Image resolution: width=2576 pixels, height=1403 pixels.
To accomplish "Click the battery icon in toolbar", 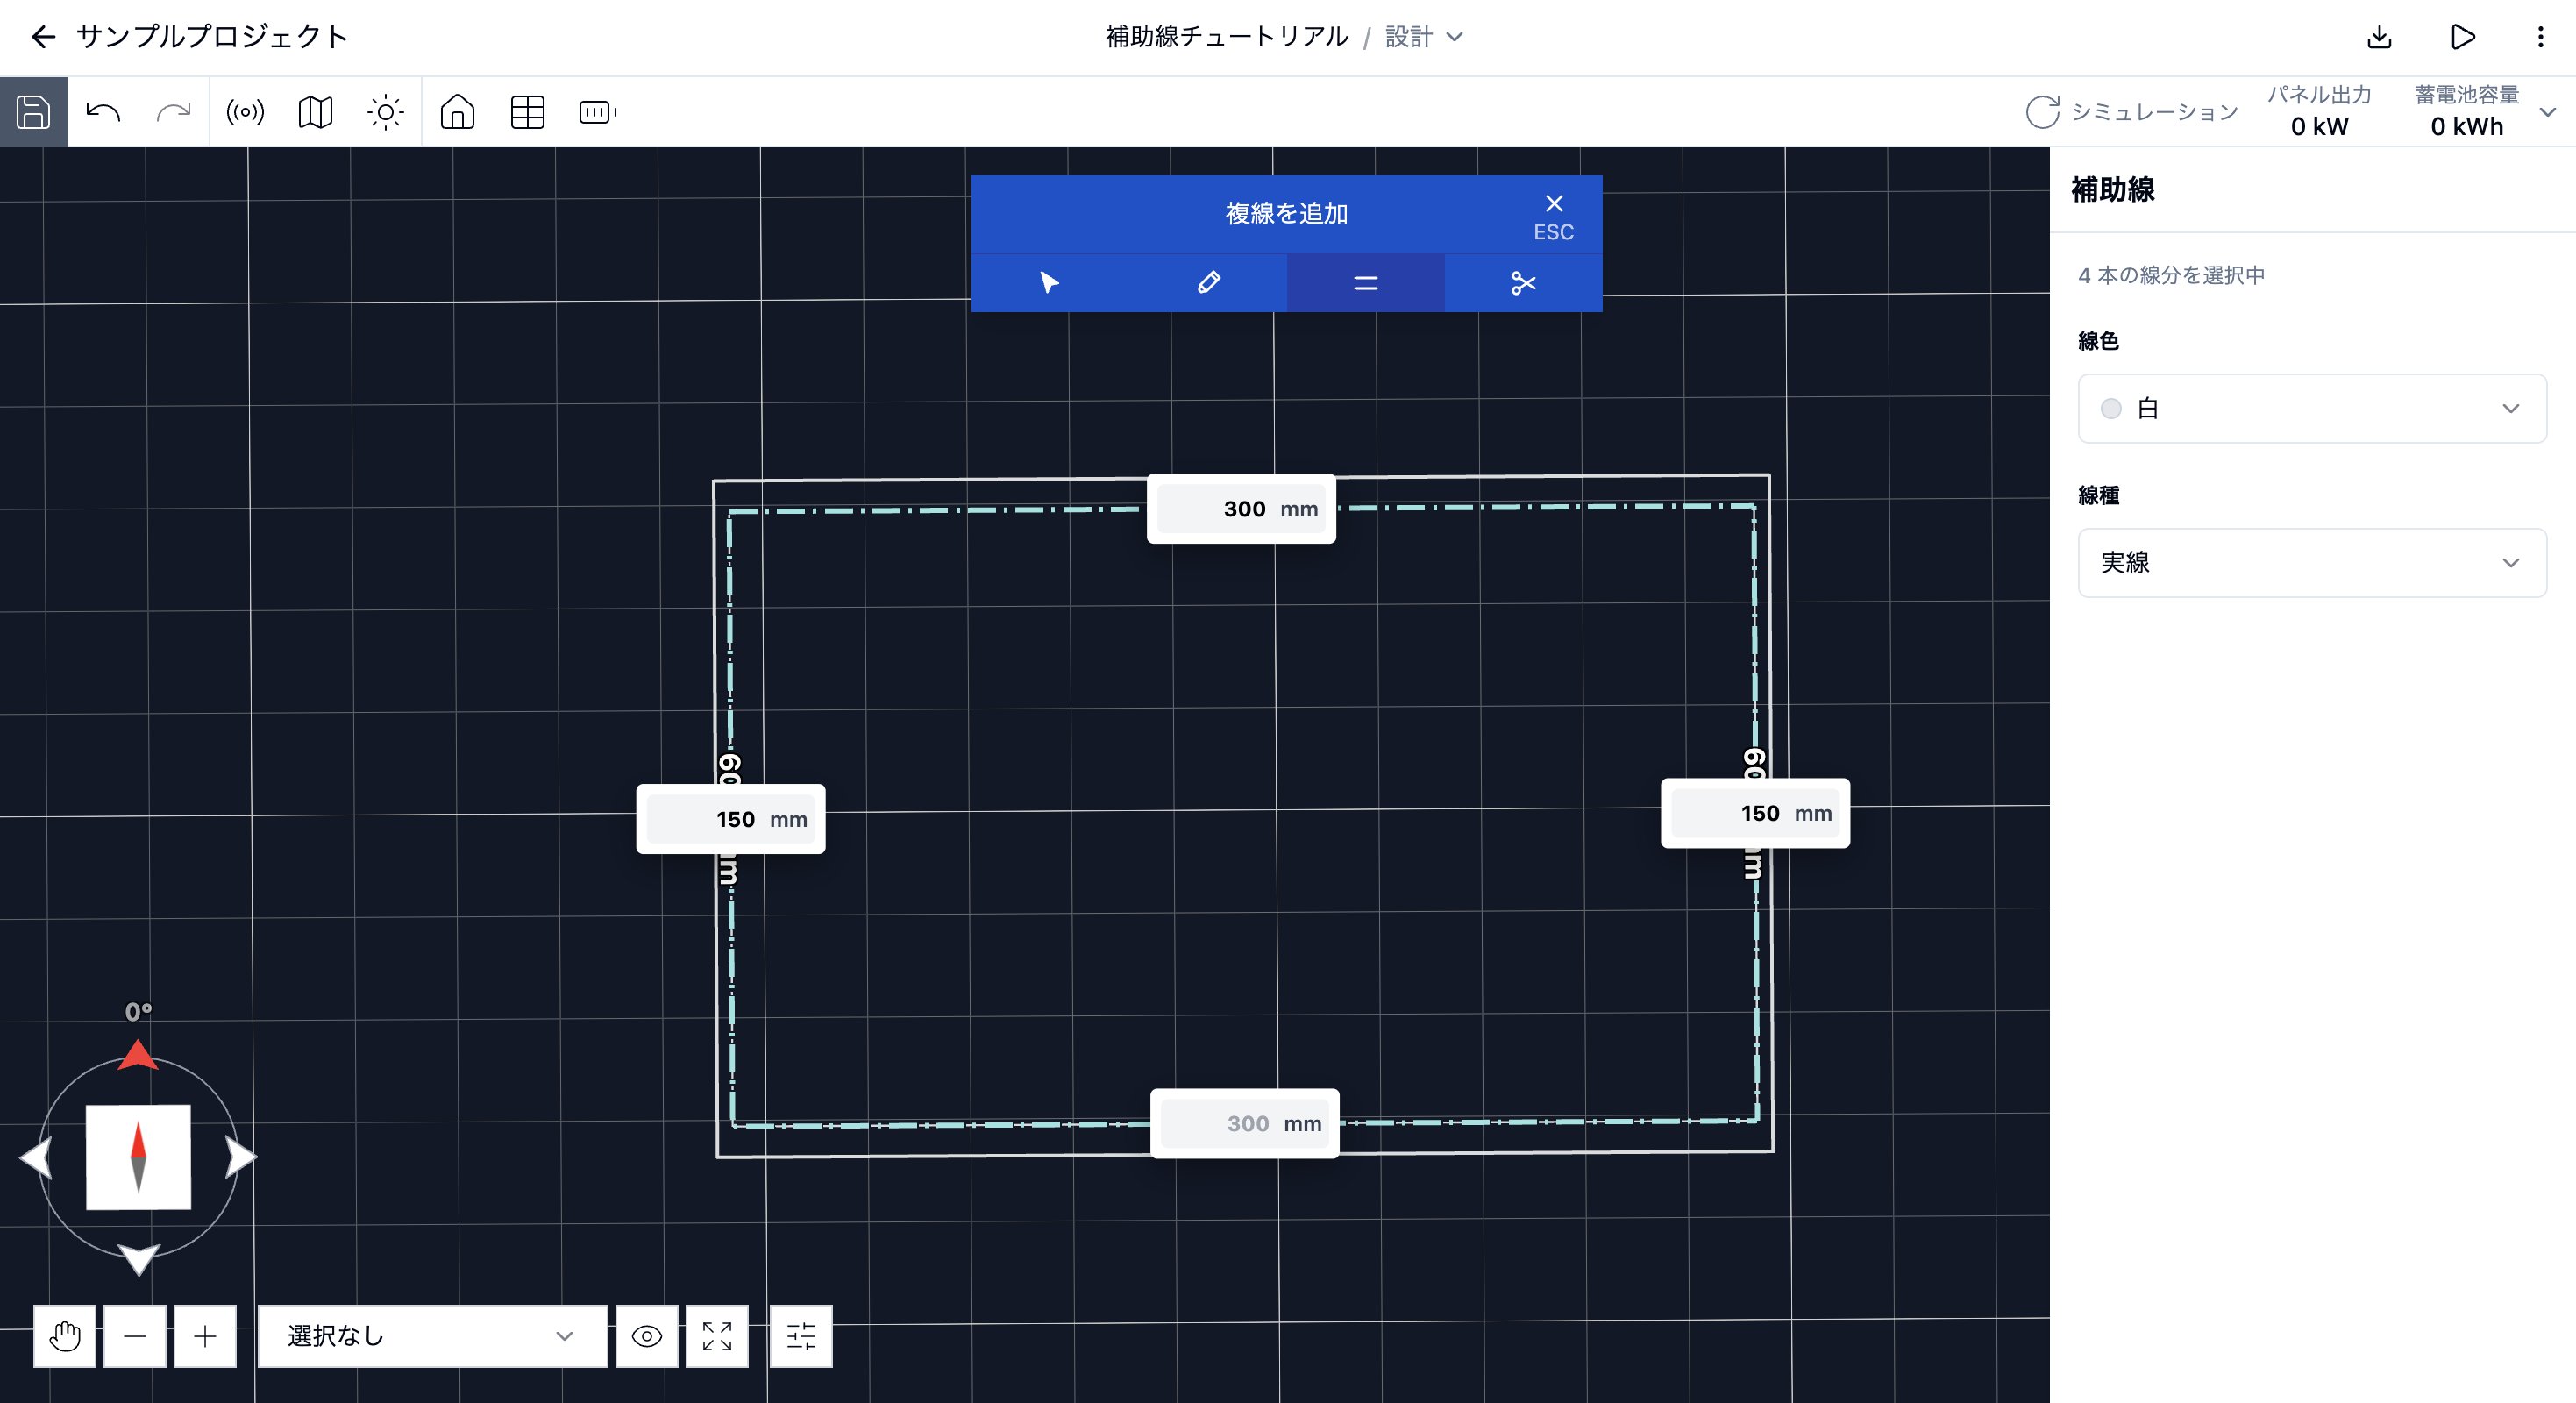I will pos(598,112).
